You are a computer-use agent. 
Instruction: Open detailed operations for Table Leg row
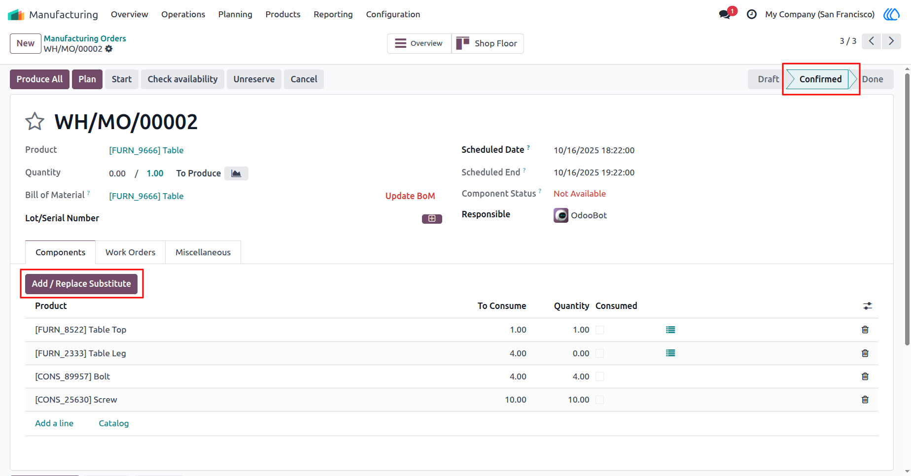[670, 353]
